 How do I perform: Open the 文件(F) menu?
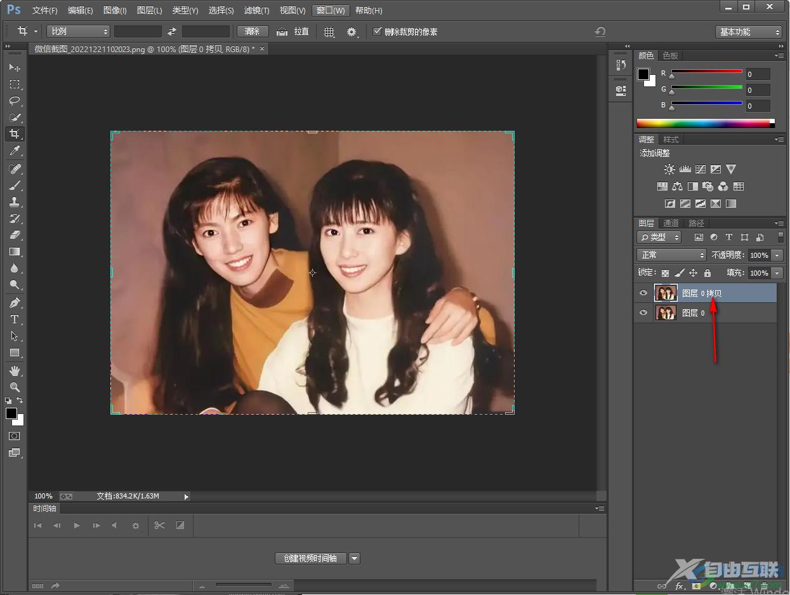[x=44, y=11]
